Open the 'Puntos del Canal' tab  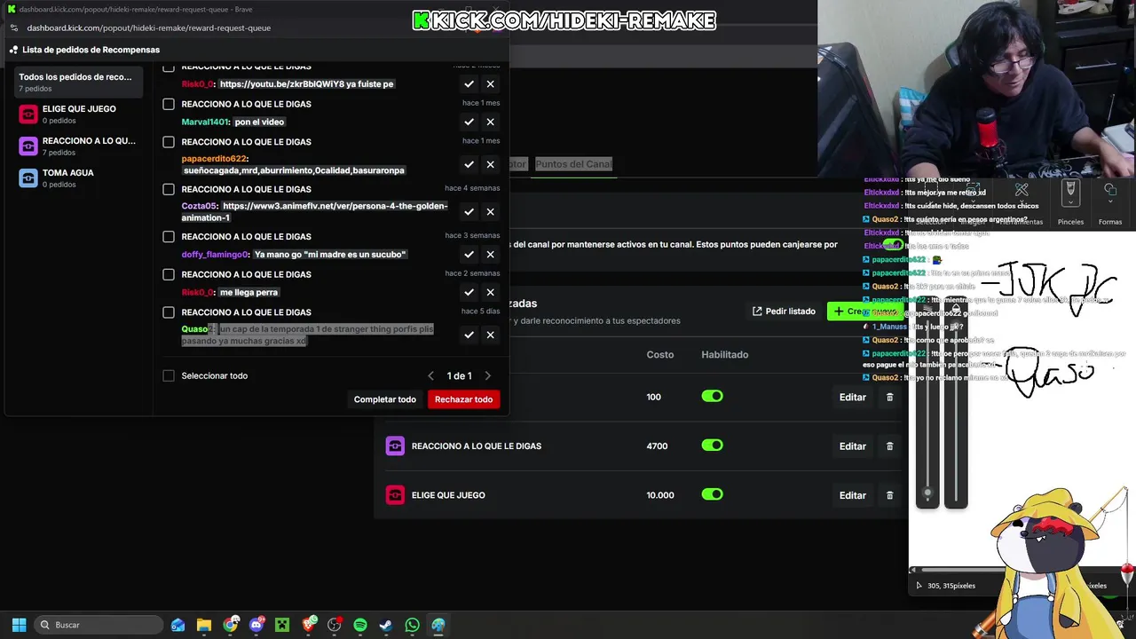pos(573,164)
